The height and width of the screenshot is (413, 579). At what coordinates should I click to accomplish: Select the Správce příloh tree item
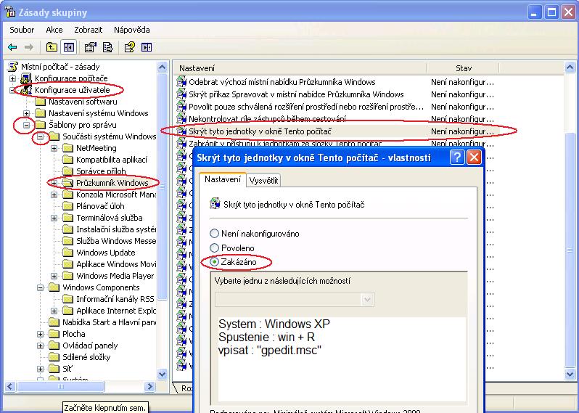coord(101,171)
